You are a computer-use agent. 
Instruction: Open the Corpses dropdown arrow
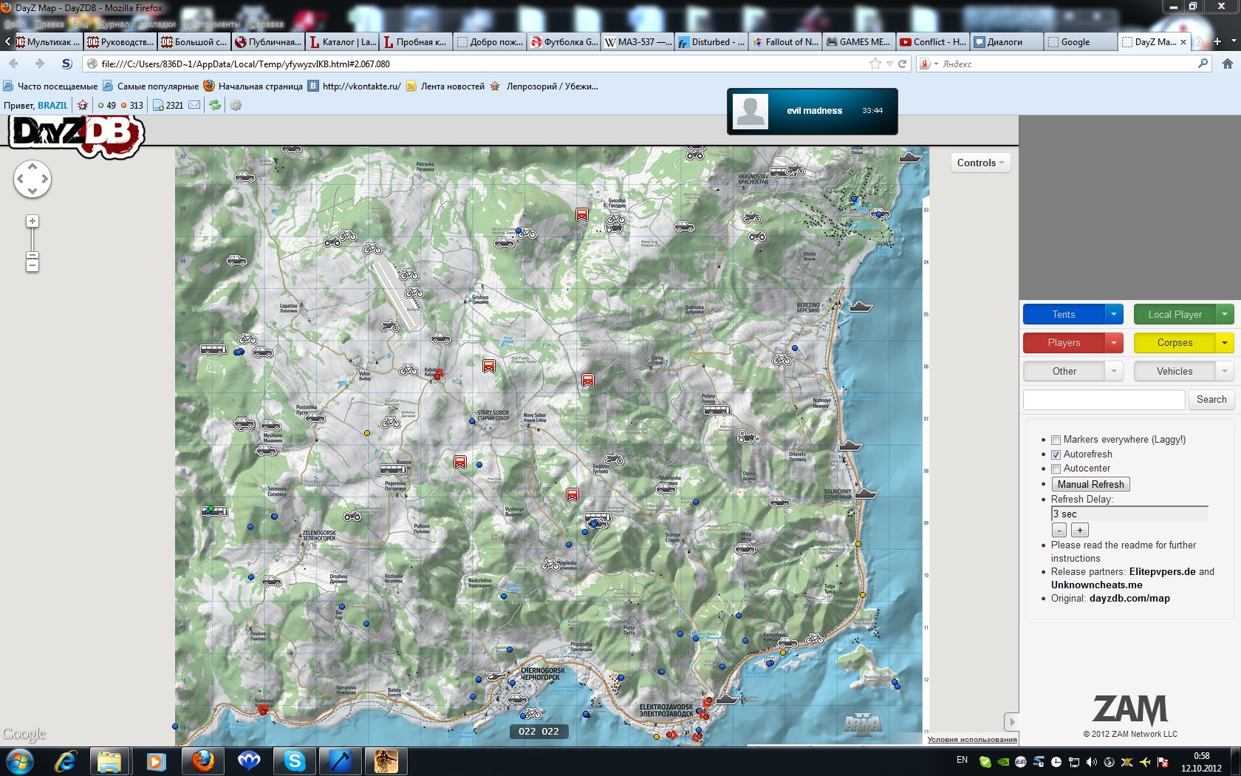[1225, 342]
